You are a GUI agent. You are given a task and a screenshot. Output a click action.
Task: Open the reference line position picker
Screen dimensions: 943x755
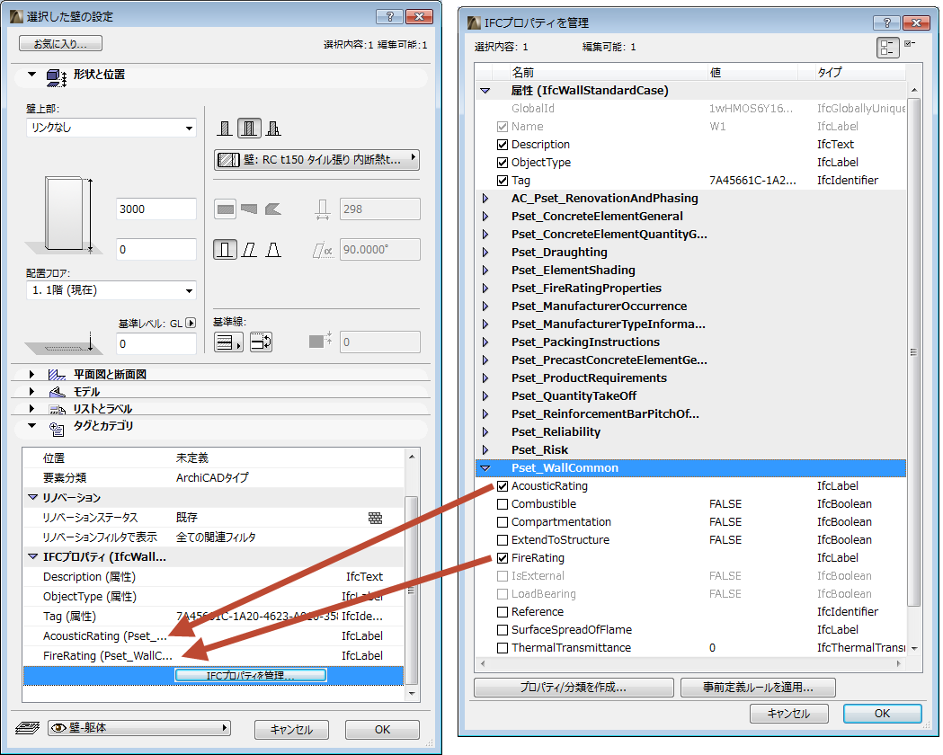pyautogui.click(x=228, y=342)
